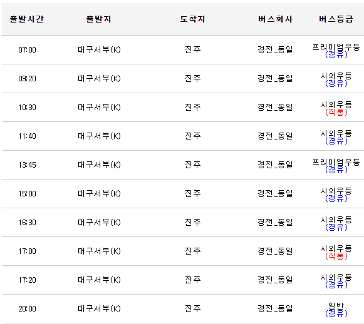Click 대구서부(K) in the 13:45 row
The width and height of the screenshot is (364, 324).
click(99, 165)
